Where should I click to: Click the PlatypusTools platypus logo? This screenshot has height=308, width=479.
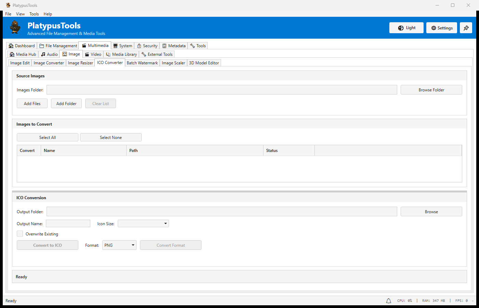click(15, 27)
